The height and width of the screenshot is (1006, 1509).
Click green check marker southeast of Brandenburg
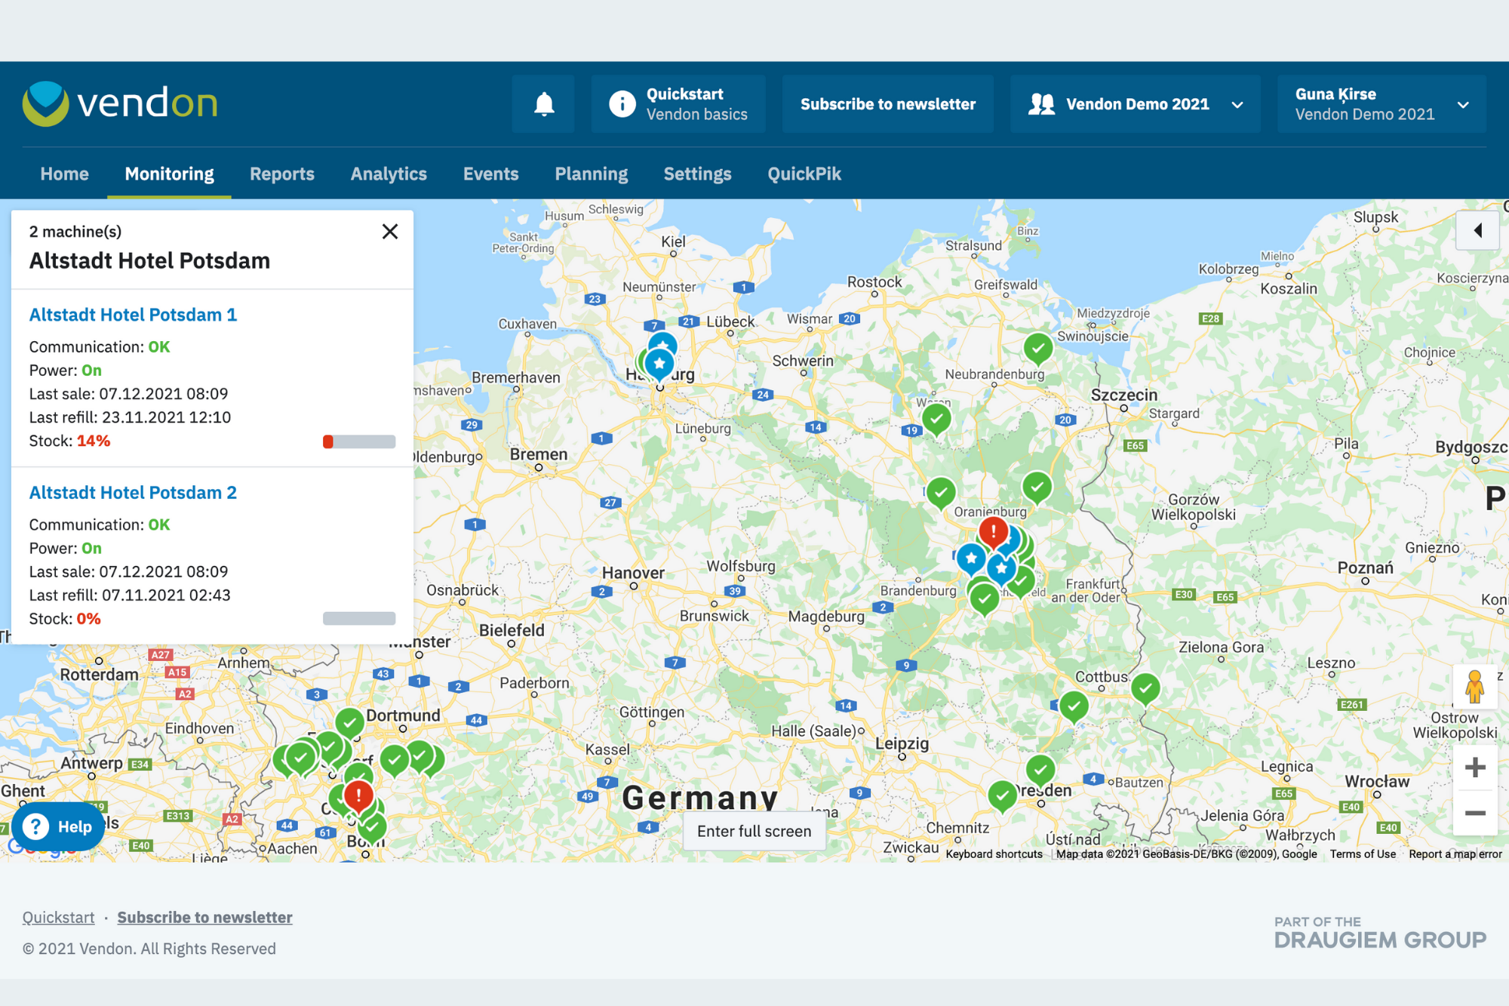(984, 601)
